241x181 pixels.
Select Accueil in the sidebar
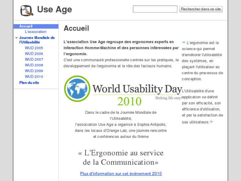pyautogui.click(x=26, y=26)
